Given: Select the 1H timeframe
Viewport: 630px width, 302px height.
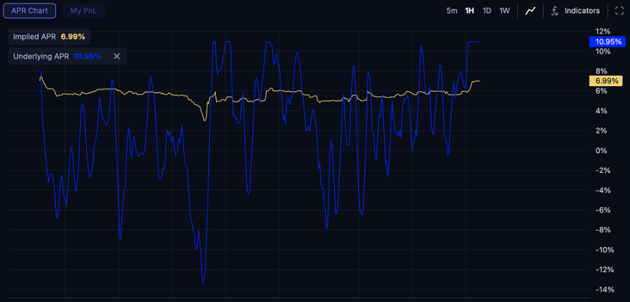Looking at the screenshot, I should (469, 10).
